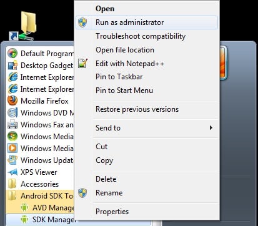Open Default Programs entry text
The height and width of the screenshot is (226, 258).
point(47,54)
